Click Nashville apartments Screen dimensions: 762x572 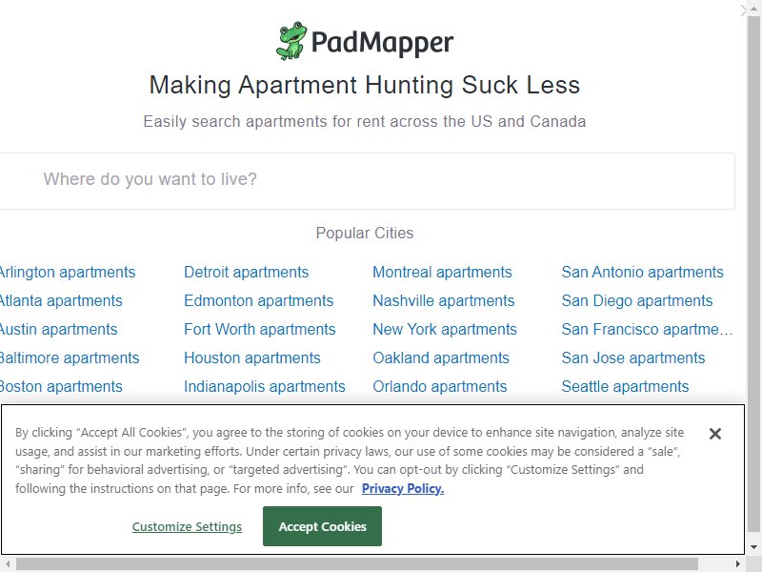click(x=444, y=300)
